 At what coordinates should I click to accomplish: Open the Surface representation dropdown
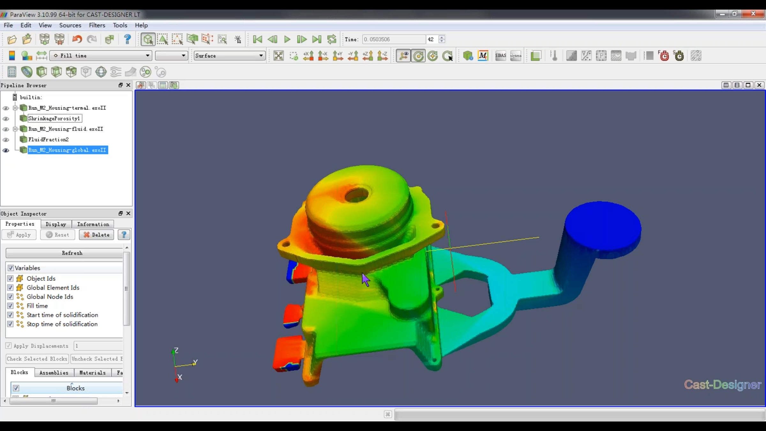point(229,56)
